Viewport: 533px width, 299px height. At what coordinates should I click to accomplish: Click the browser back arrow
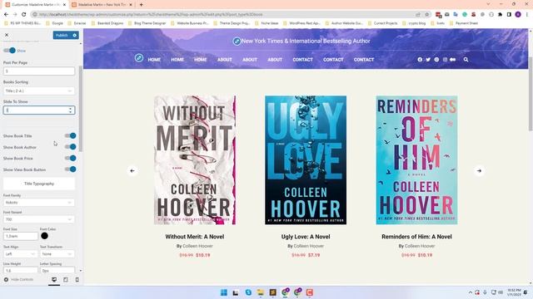[6, 15]
